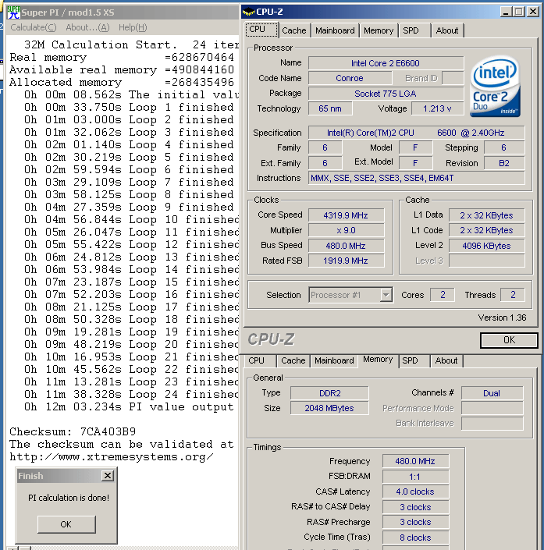
Task: Switch to Cache tab in upper CPU-Z window
Action: pos(294,30)
